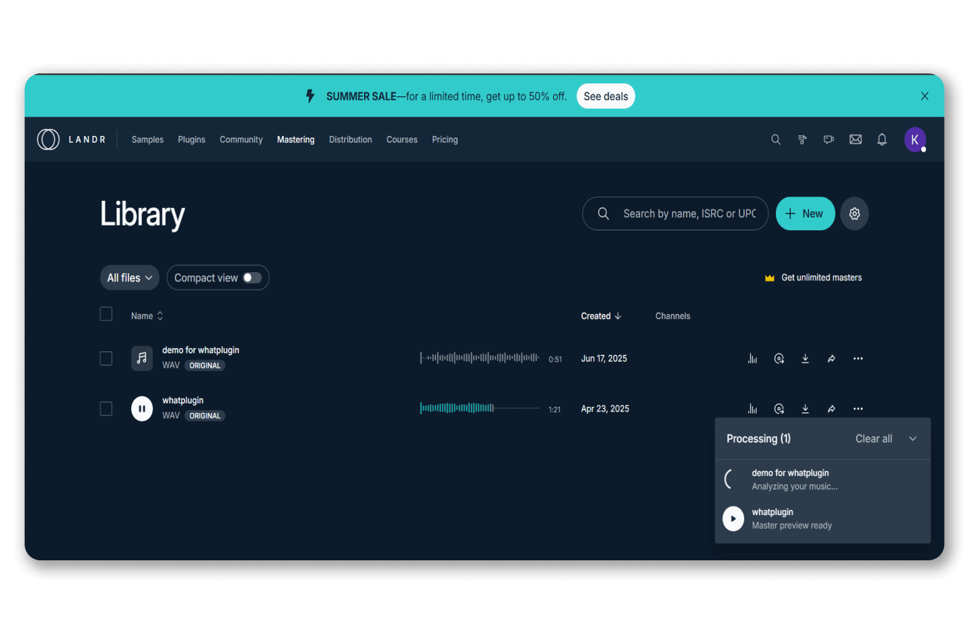Open the Courses menu
969x629 pixels.
tap(402, 139)
